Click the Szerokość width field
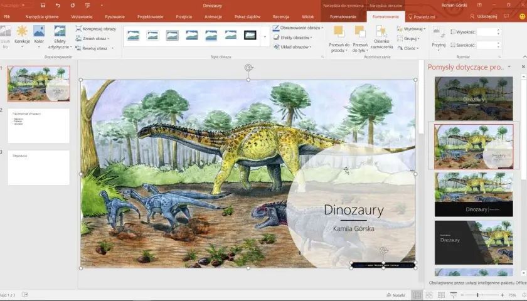 pos(489,45)
